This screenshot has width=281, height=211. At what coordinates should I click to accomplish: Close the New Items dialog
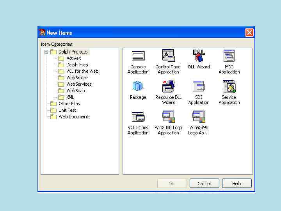click(x=249, y=32)
